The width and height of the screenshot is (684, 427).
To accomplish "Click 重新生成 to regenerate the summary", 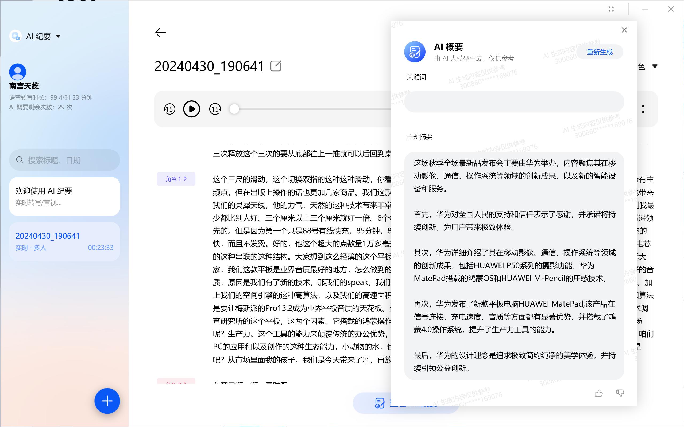I will (600, 52).
